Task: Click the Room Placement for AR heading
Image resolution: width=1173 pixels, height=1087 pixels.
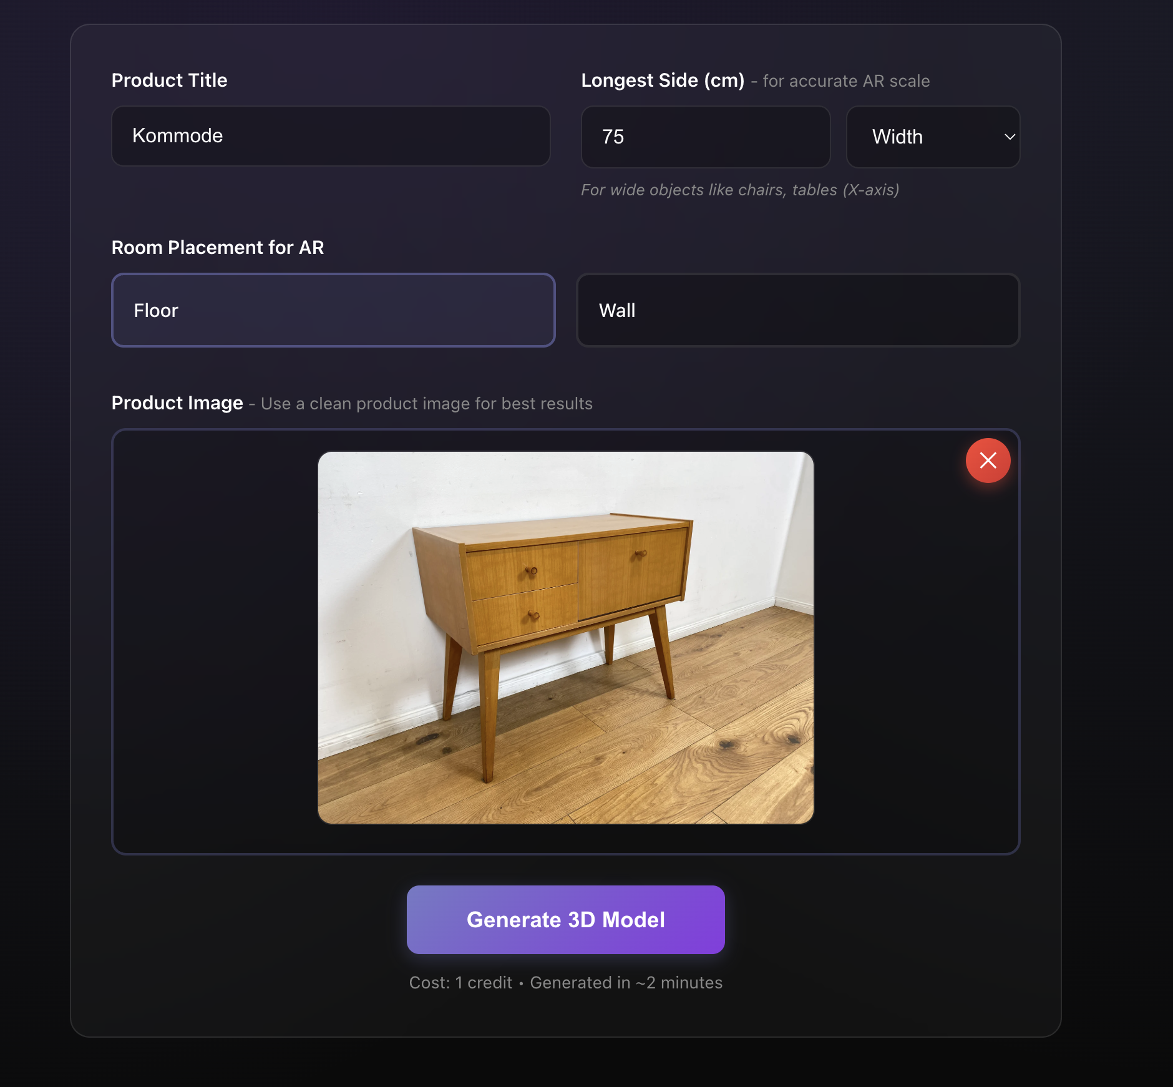Action: pos(218,248)
